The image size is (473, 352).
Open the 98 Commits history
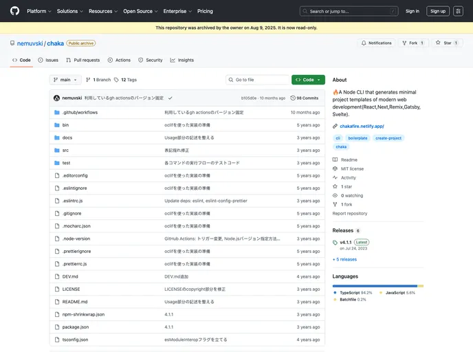(x=304, y=98)
